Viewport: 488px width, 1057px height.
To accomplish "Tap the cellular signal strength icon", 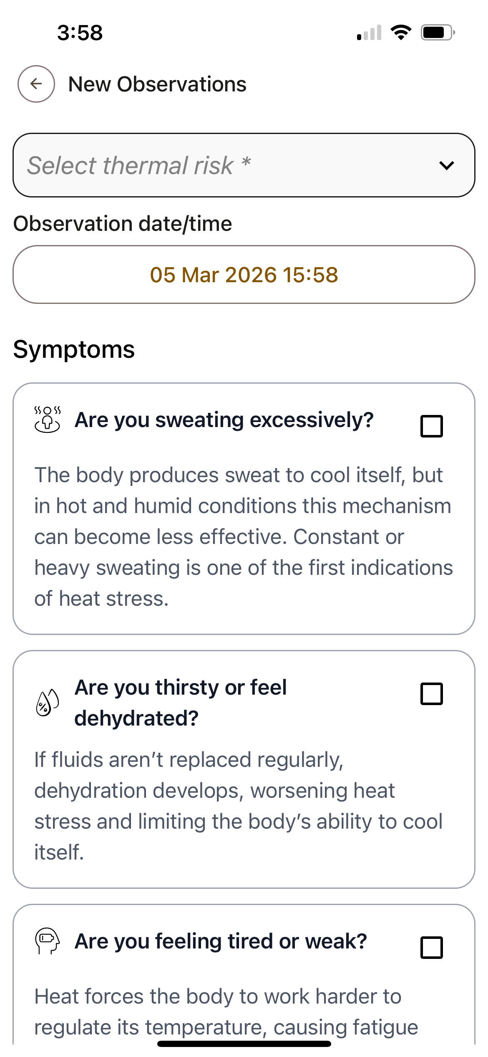I will coord(370,33).
